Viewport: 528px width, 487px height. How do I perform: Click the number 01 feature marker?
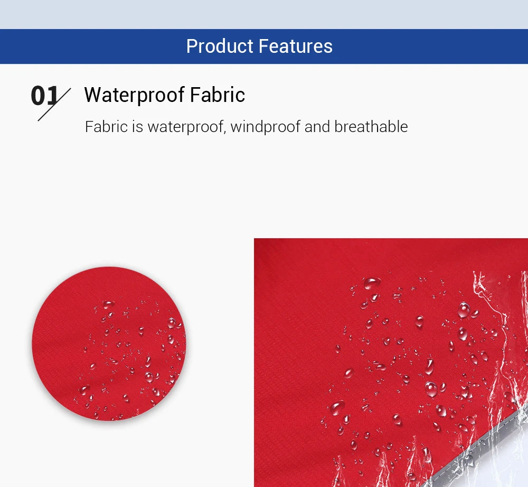coord(43,96)
